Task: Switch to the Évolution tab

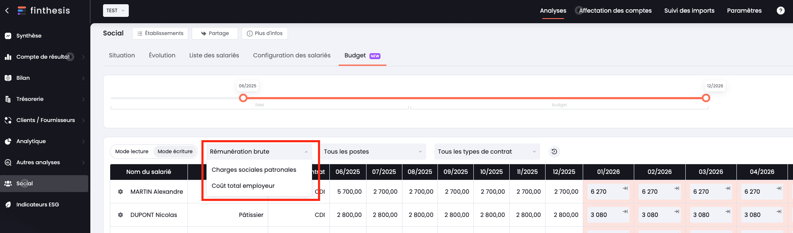Action: pyautogui.click(x=162, y=55)
